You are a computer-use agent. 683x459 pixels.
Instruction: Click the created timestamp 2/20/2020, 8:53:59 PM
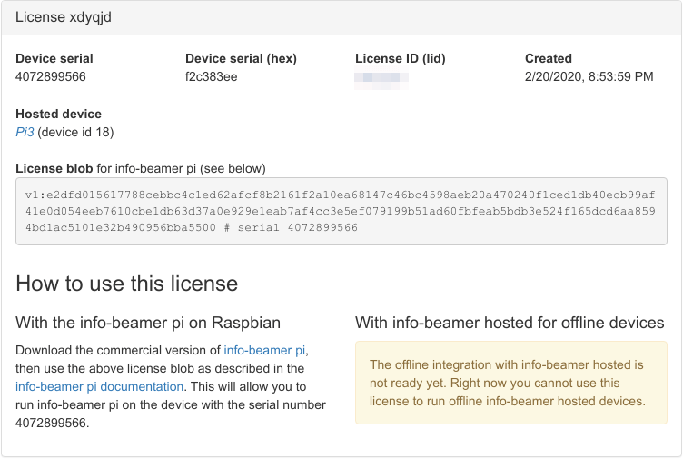[589, 77]
